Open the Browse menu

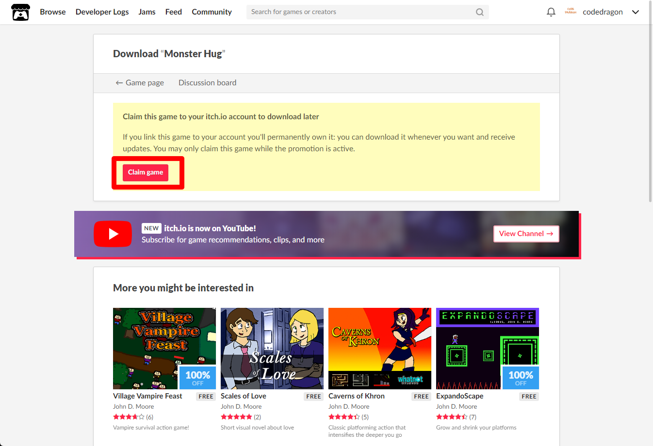coord(53,12)
